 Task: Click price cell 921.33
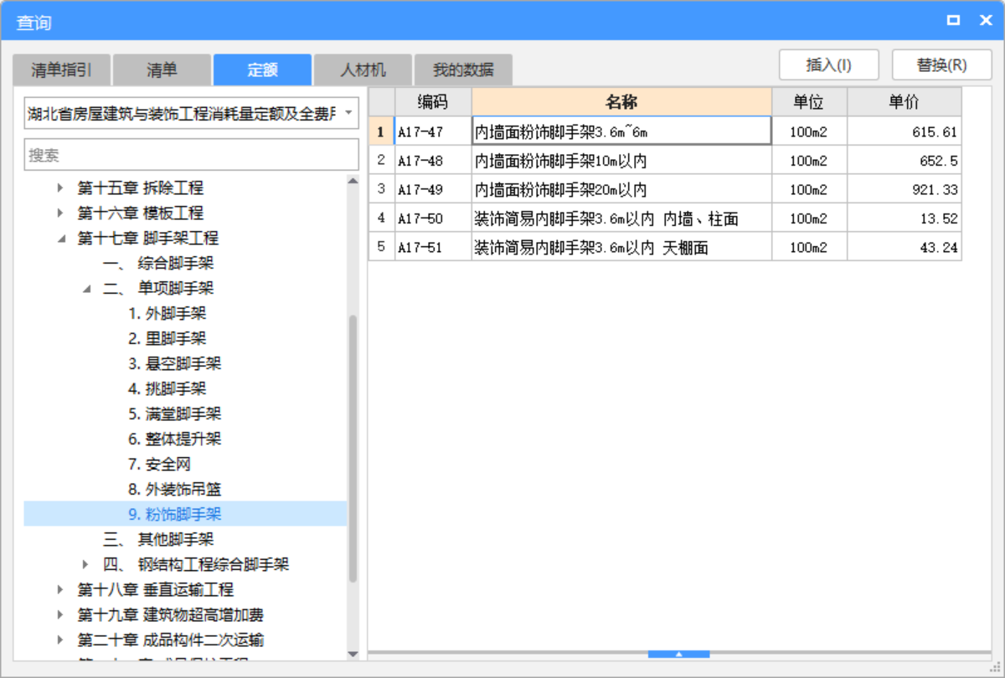[x=904, y=189]
